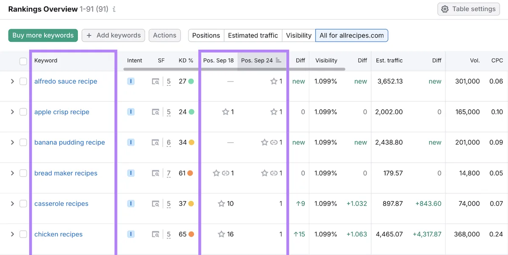Click the orange KD dot for chicken recipes

pyautogui.click(x=191, y=234)
